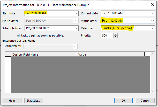158x107 pixels.
Task: Click the Custom Field Name column header
Action: 44,55
